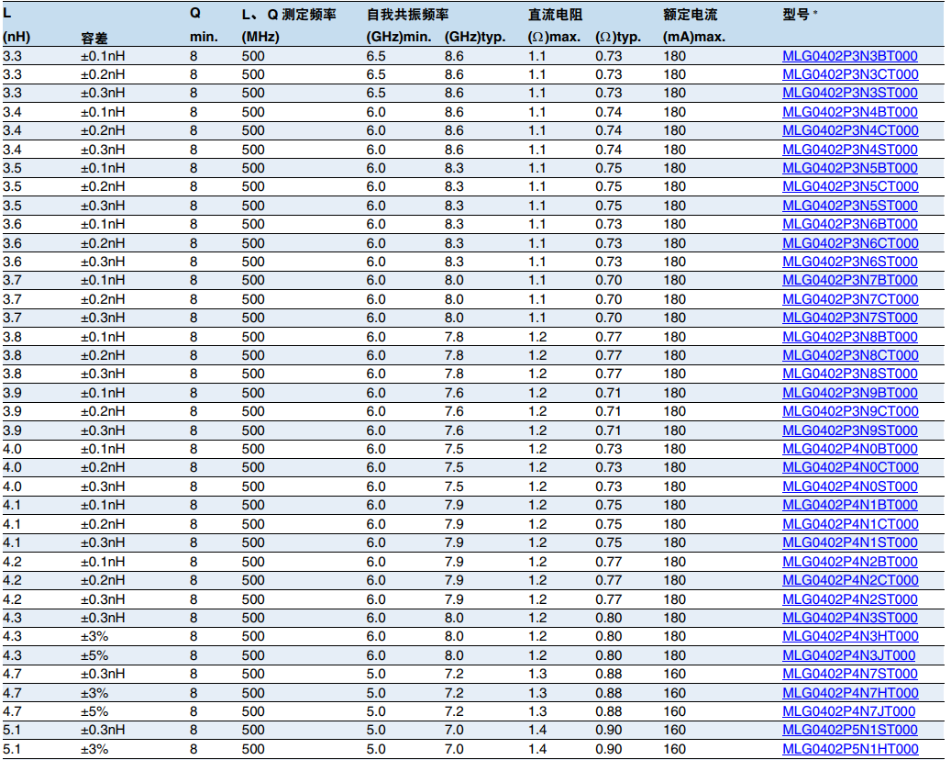This screenshot has height=760, width=951.
Task: Select the (GHz)typ. sub-header
Action: pos(475,37)
